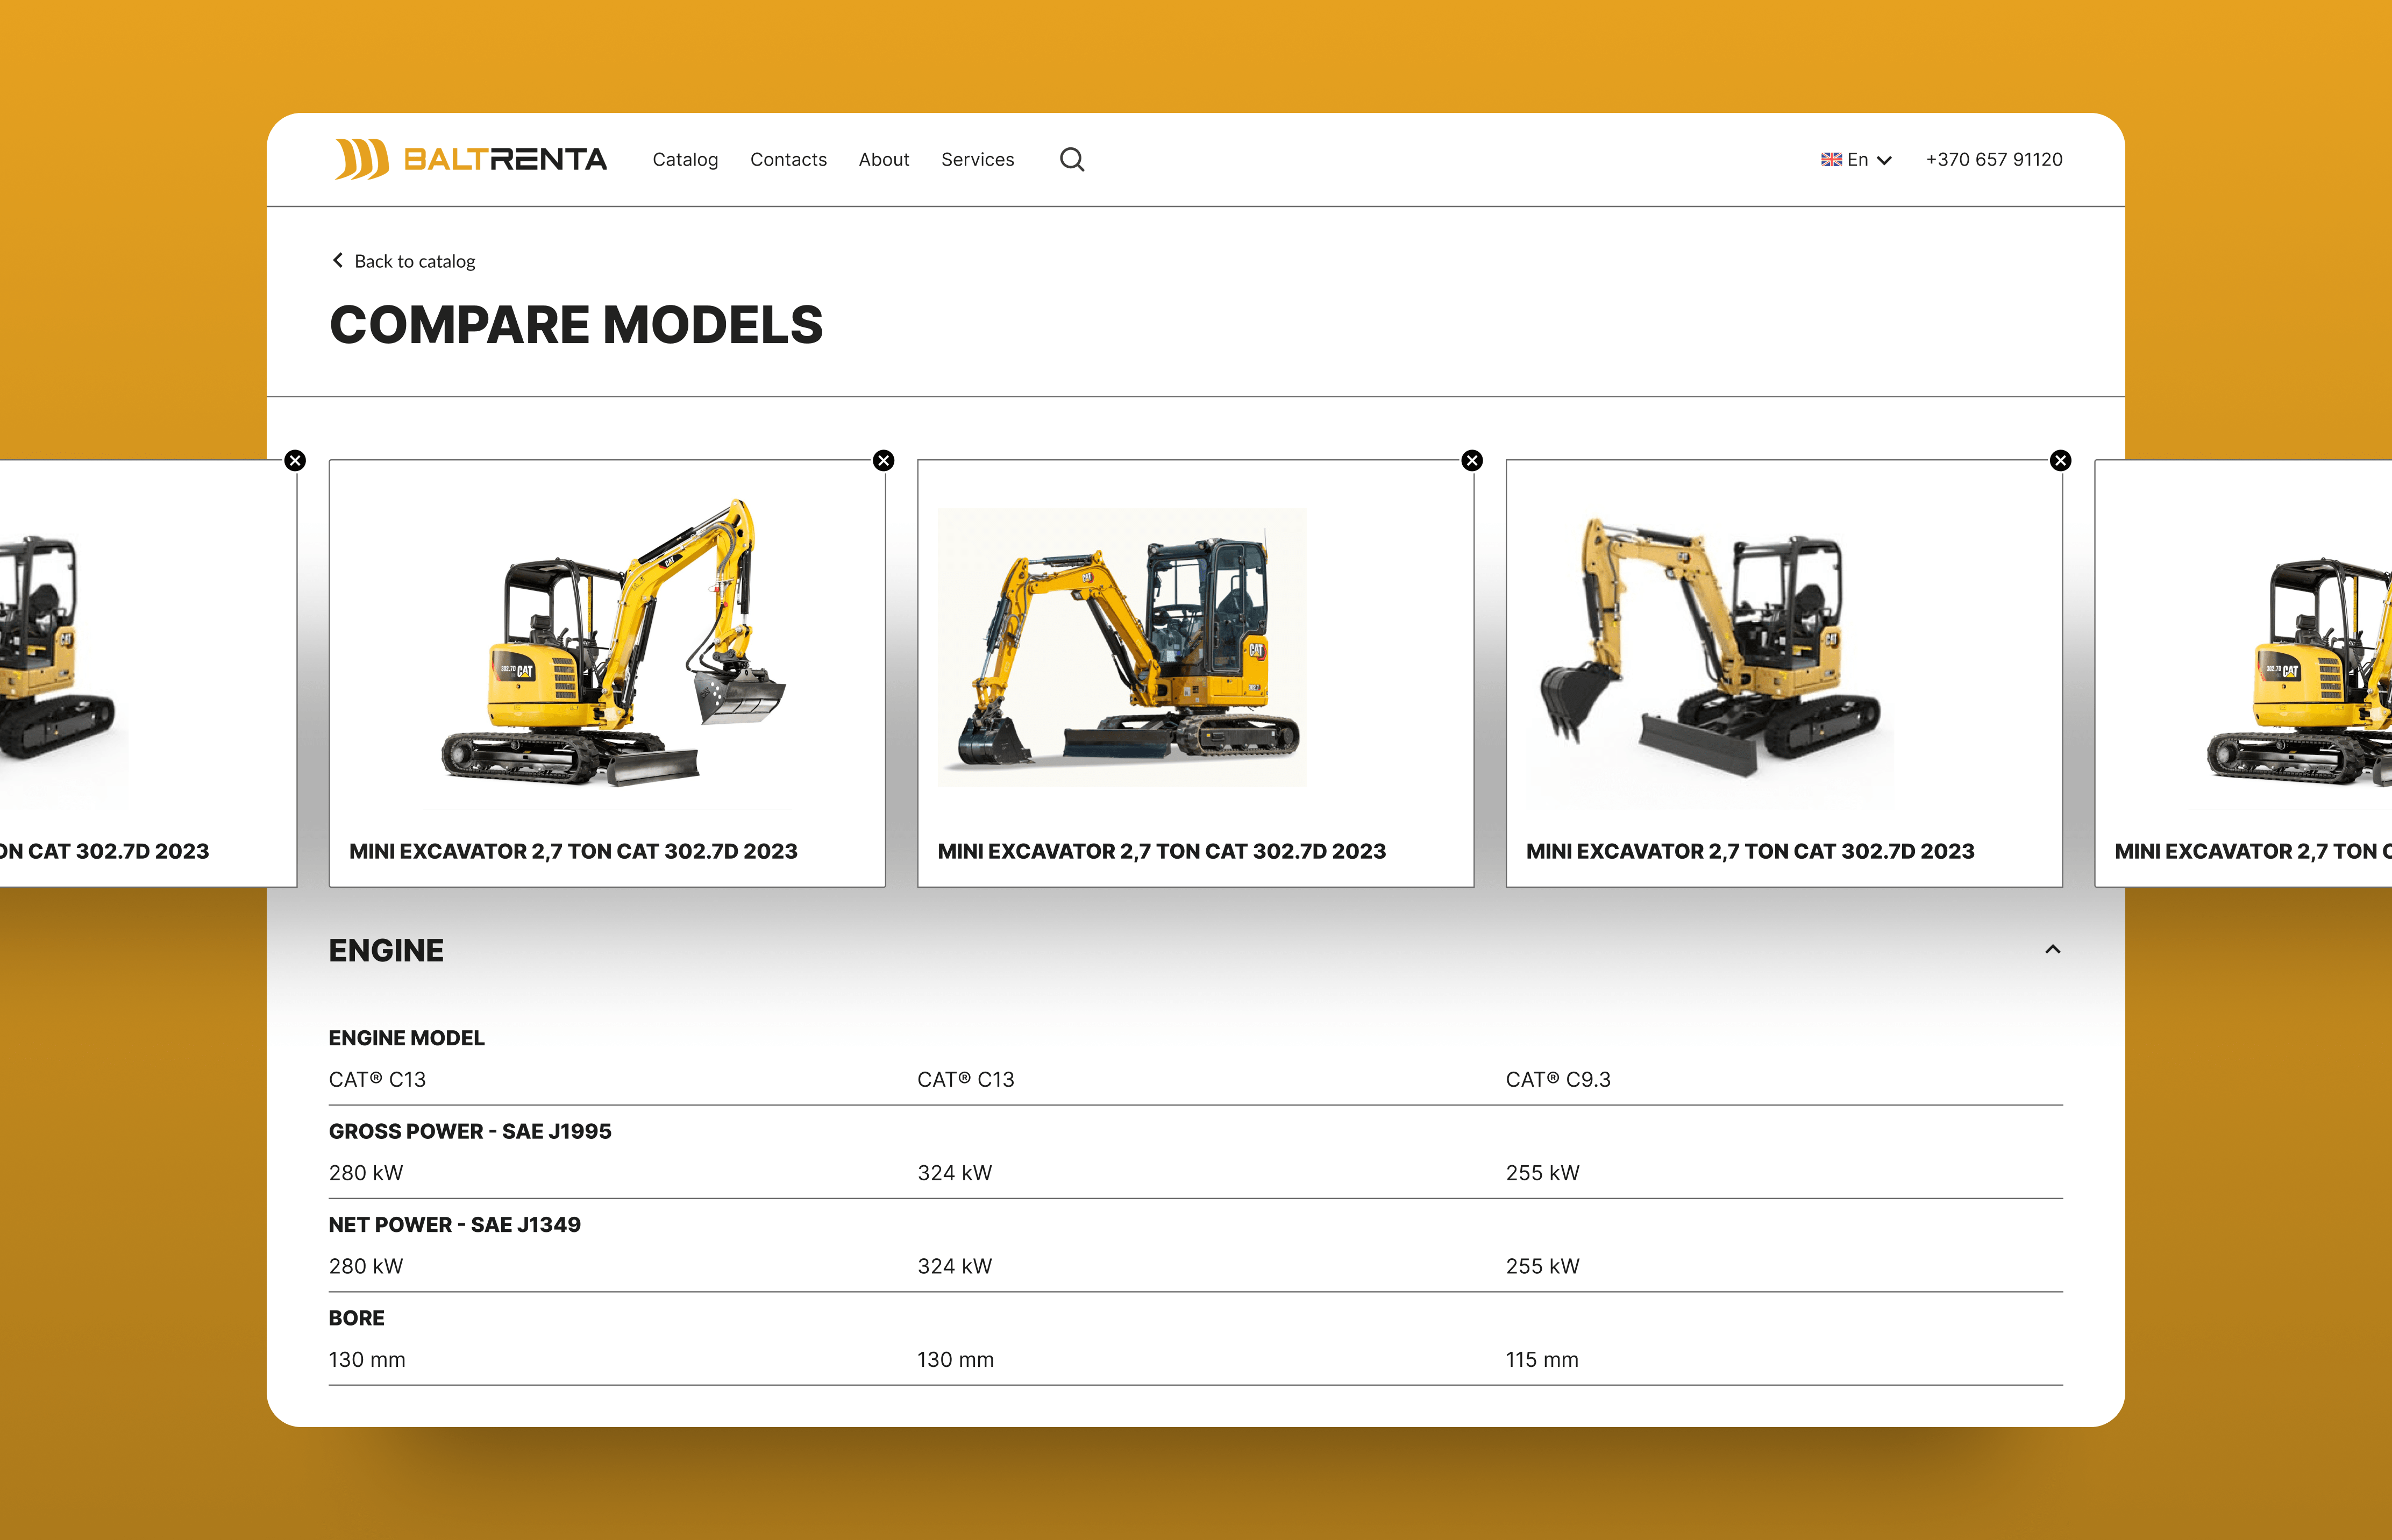Image resolution: width=2392 pixels, height=1540 pixels.
Task: Open the Catalog menu item
Action: point(685,160)
